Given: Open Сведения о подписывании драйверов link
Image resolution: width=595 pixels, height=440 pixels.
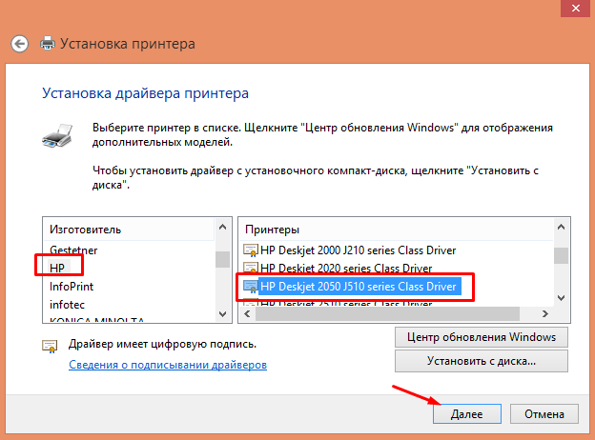Looking at the screenshot, I should (168, 365).
